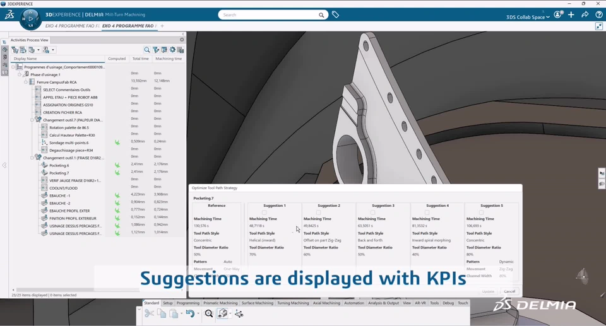606x326 pixels.
Task: Collapse the Programmes d'usinage root node
Action: pyautogui.click(x=13, y=67)
